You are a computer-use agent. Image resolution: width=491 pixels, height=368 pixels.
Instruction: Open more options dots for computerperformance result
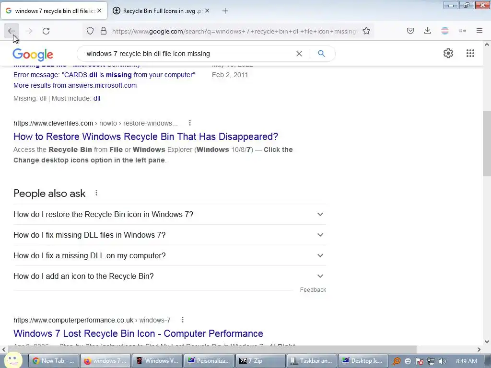click(x=183, y=320)
